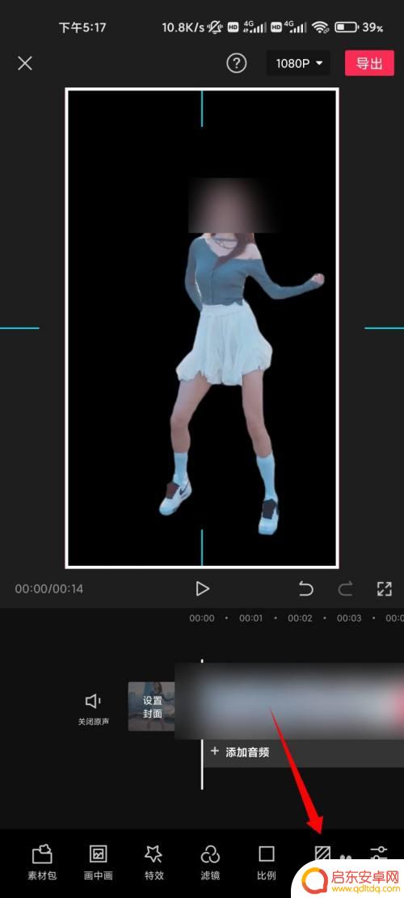
Task: Open the 设置封面 cover thumbnail
Action: [152, 706]
